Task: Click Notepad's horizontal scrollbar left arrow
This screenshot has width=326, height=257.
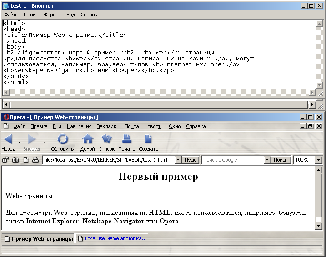Action: coord(6,92)
